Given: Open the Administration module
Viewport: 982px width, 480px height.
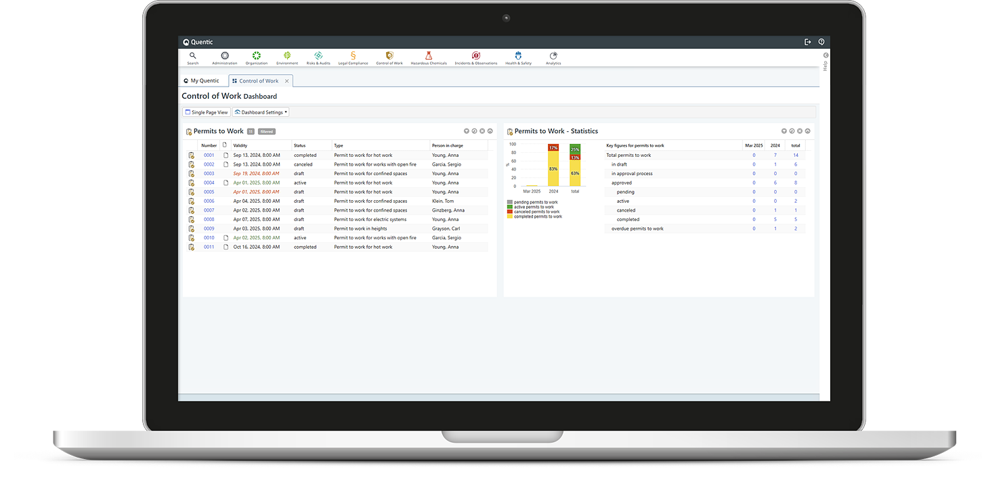Looking at the screenshot, I should 225,57.
